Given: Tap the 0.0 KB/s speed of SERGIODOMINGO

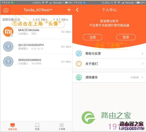Looking at the screenshot, I should pyautogui.click(x=66, y=62).
